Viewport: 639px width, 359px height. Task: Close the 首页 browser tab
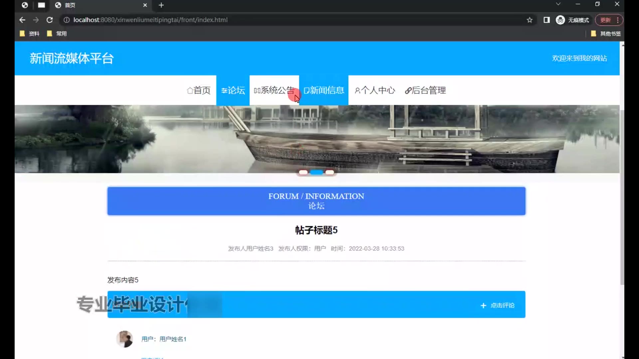point(145,5)
